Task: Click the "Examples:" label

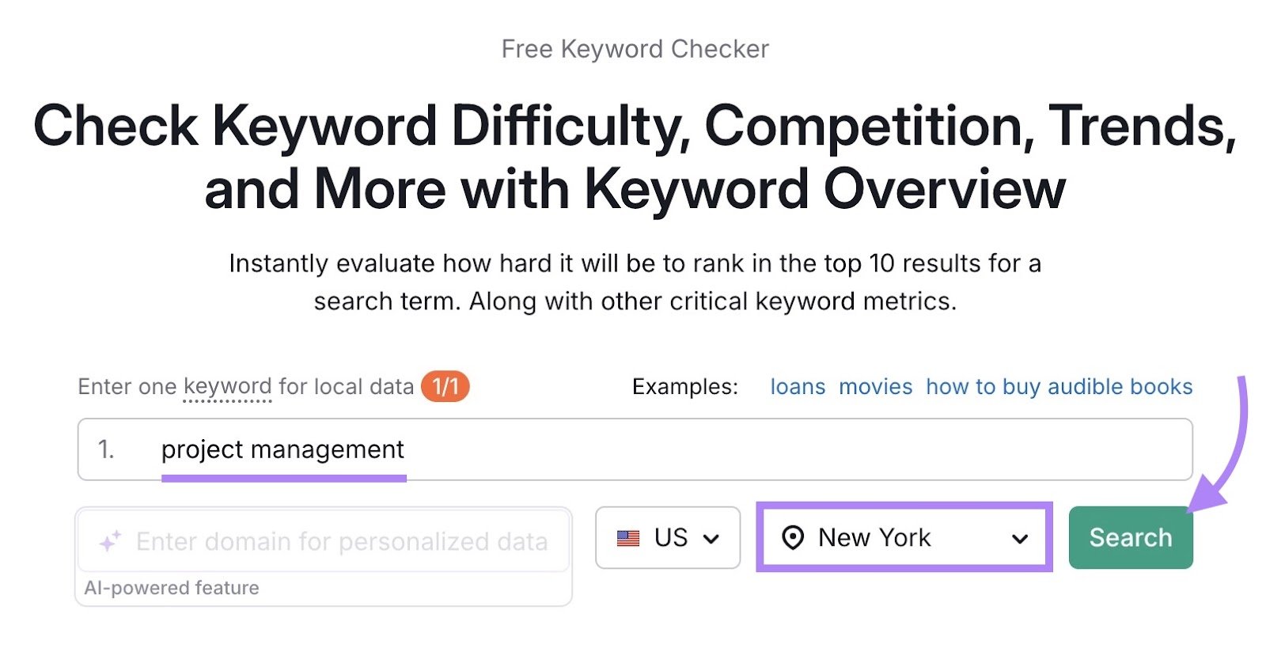Action: [x=685, y=387]
